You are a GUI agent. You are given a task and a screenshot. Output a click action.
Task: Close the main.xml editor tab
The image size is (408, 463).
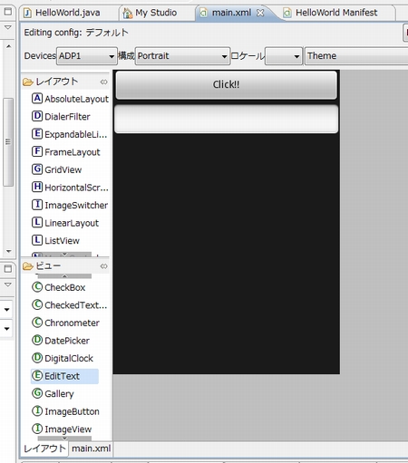(x=260, y=13)
